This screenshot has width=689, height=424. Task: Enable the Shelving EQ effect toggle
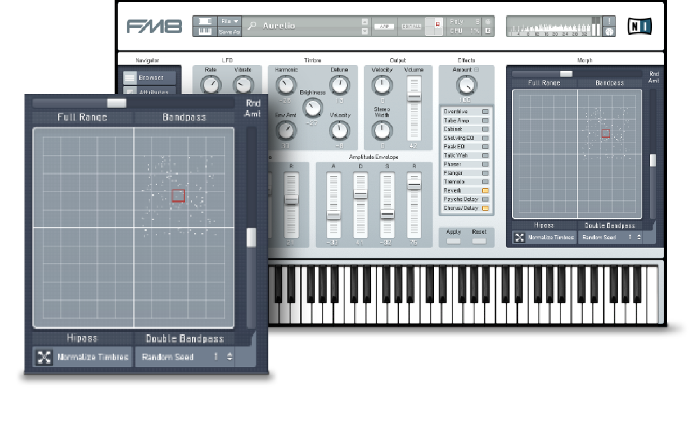485,138
